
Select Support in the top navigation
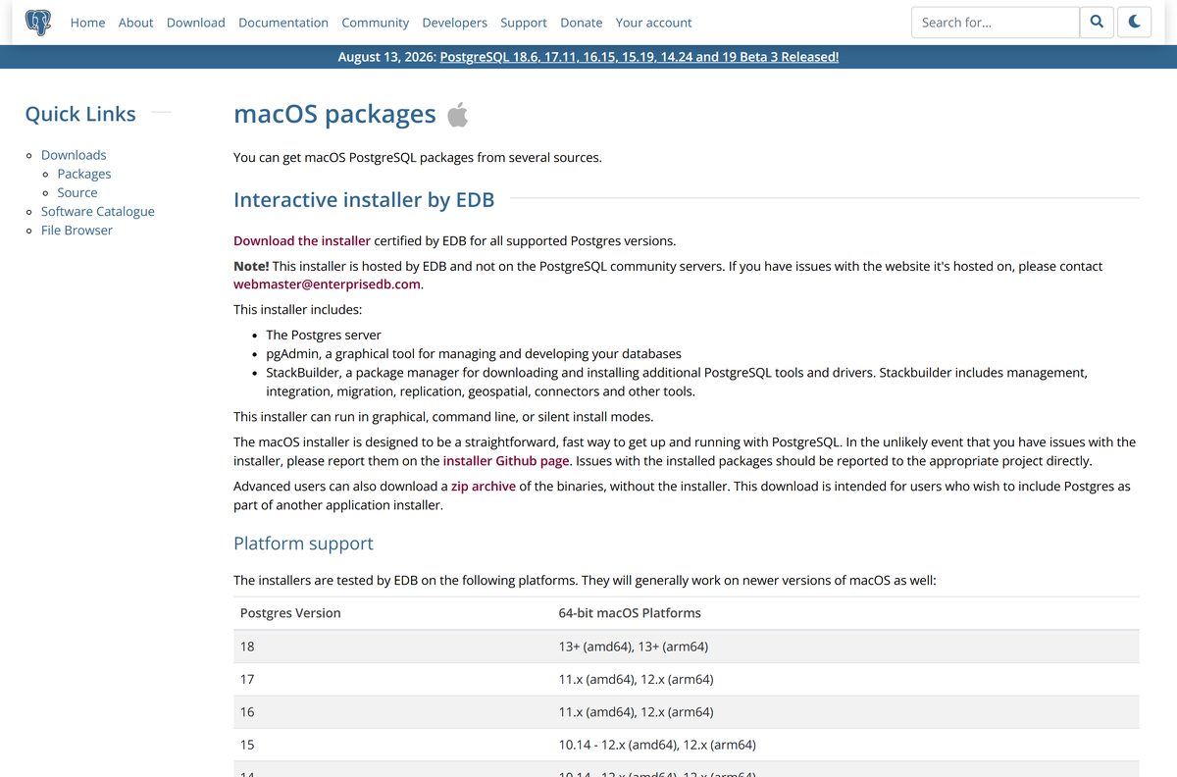pos(524,23)
